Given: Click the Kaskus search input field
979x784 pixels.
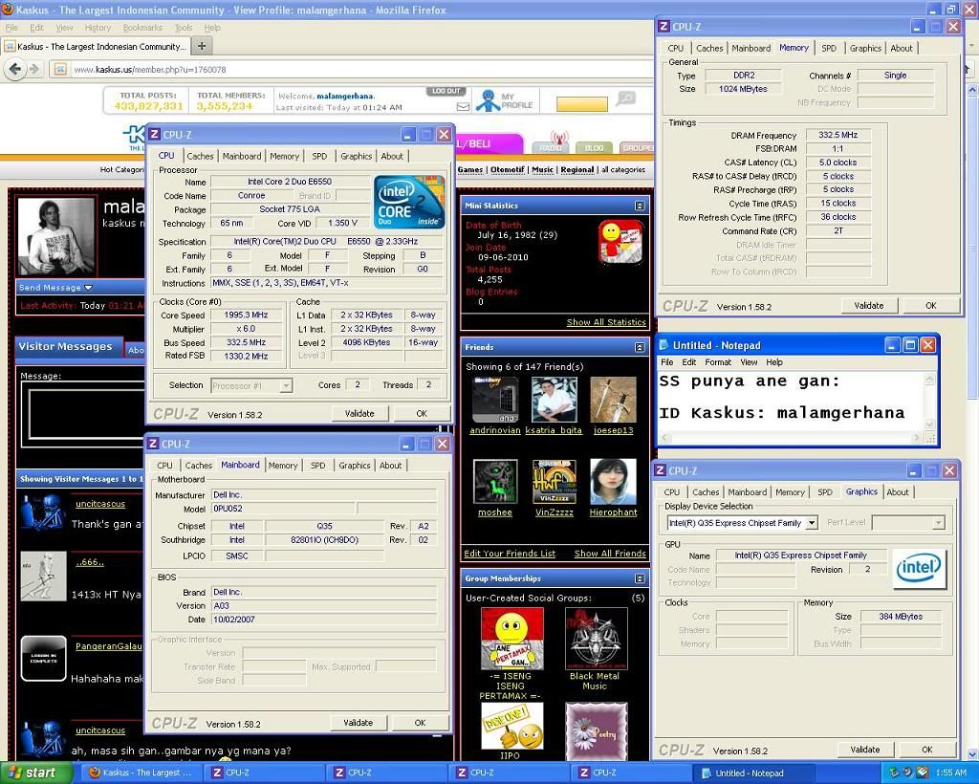Looking at the screenshot, I should (x=582, y=103).
